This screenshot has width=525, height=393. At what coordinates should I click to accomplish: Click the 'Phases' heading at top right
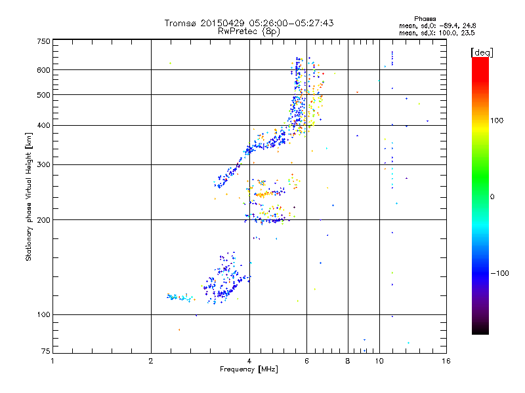click(x=425, y=19)
